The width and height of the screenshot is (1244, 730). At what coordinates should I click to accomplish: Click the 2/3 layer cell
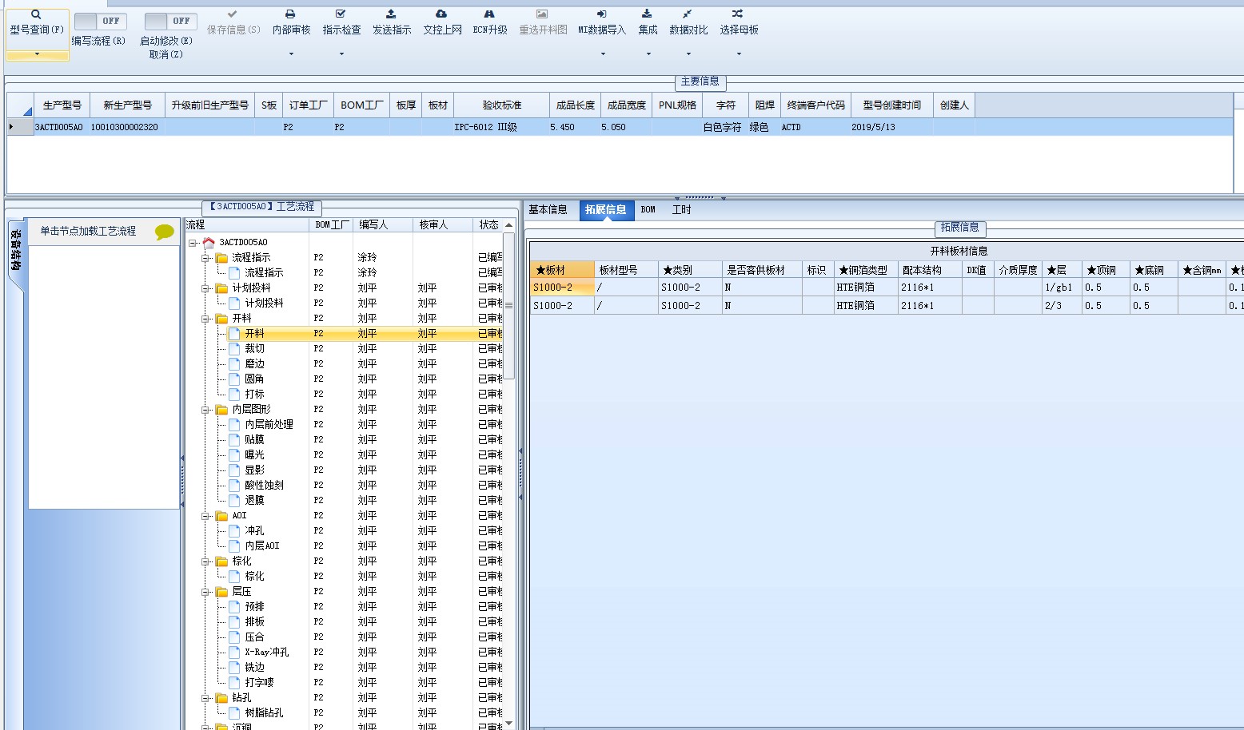pyautogui.click(x=1062, y=306)
